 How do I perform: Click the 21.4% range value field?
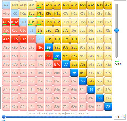[119, 117]
